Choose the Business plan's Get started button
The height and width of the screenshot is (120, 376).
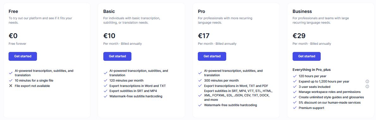click(306, 56)
